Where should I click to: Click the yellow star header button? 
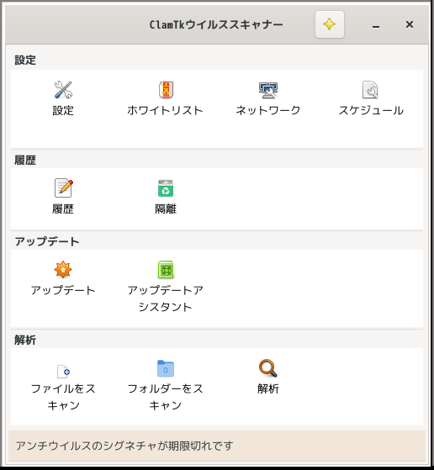pyautogui.click(x=330, y=24)
